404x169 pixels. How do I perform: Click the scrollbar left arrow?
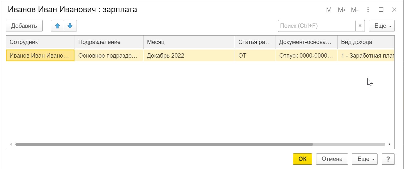point(11,144)
